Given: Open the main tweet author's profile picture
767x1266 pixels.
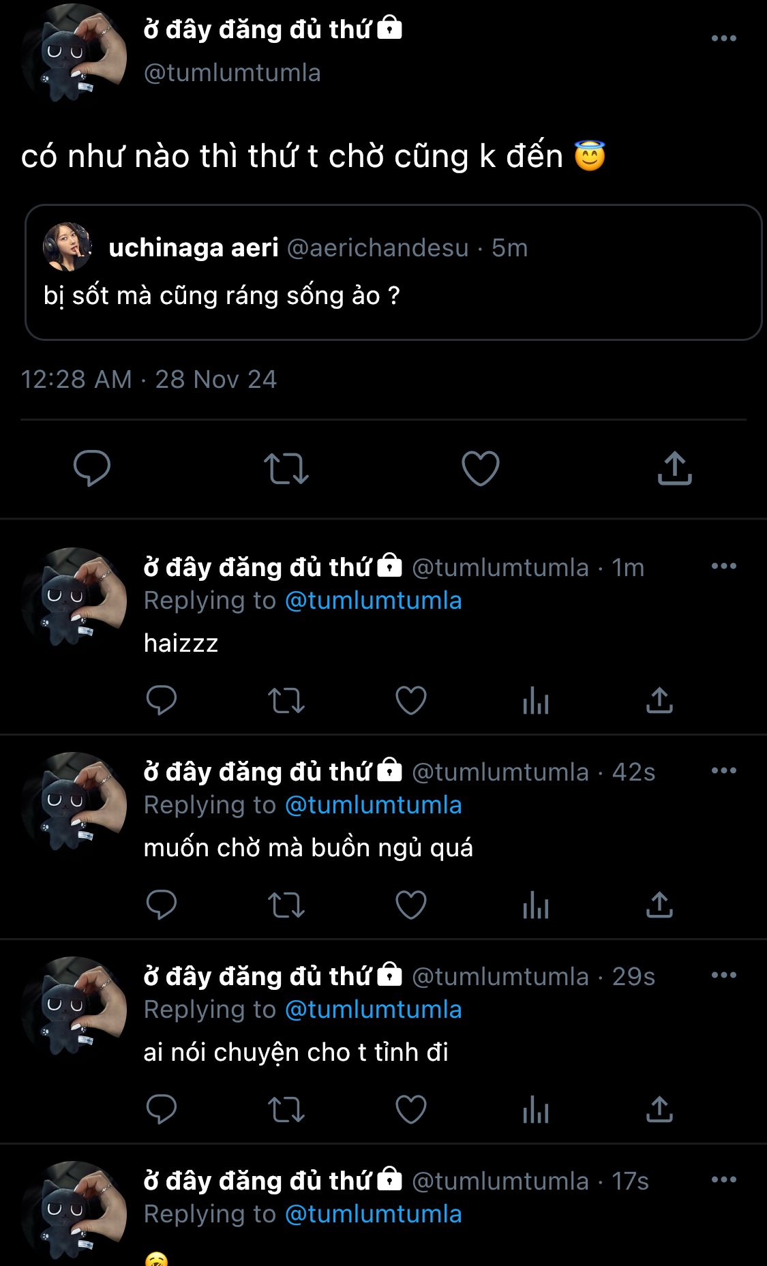Looking at the screenshot, I should click(x=74, y=52).
